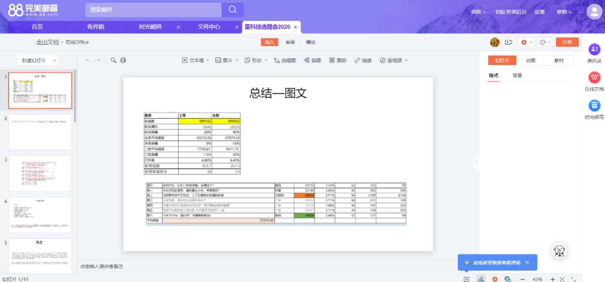Screen dimensions: 605x282
Task: Open 团队管理后台 link
Action: (x=511, y=12)
